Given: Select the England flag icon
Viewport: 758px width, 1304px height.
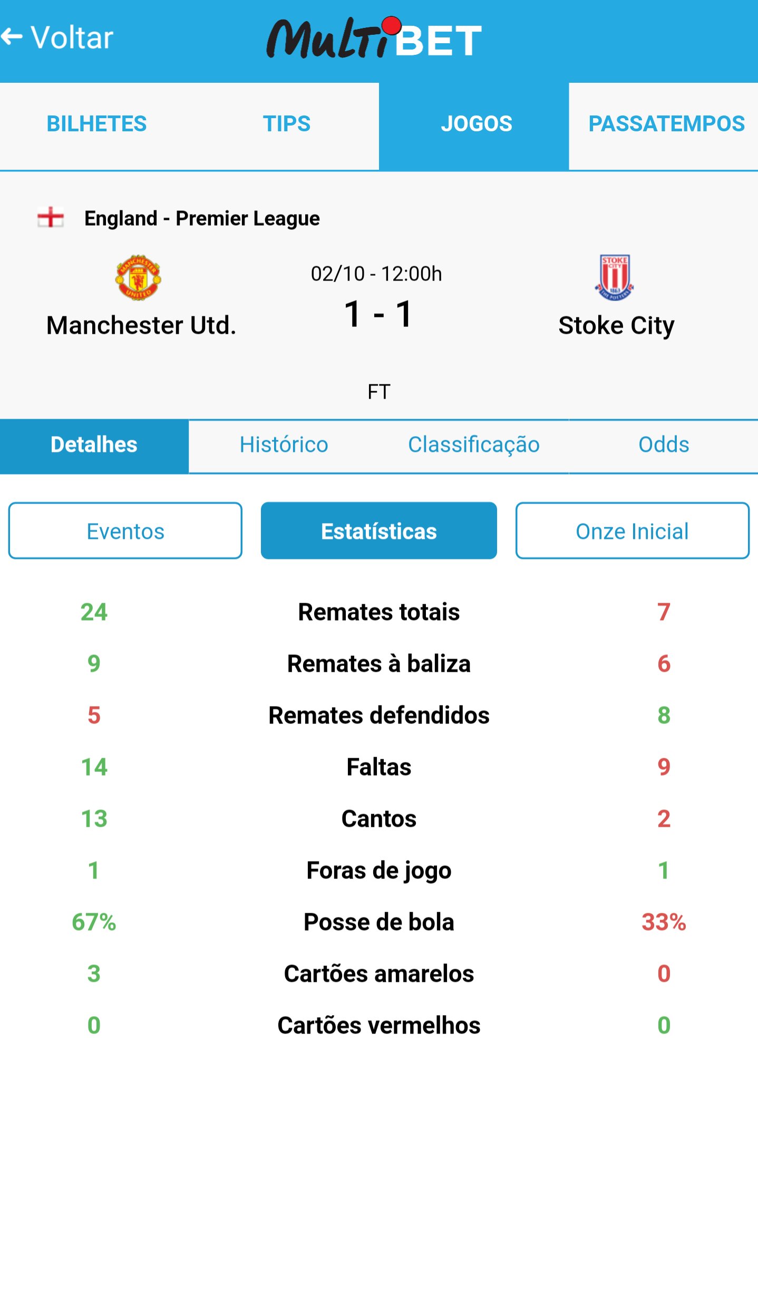Looking at the screenshot, I should pyautogui.click(x=50, y=218).
